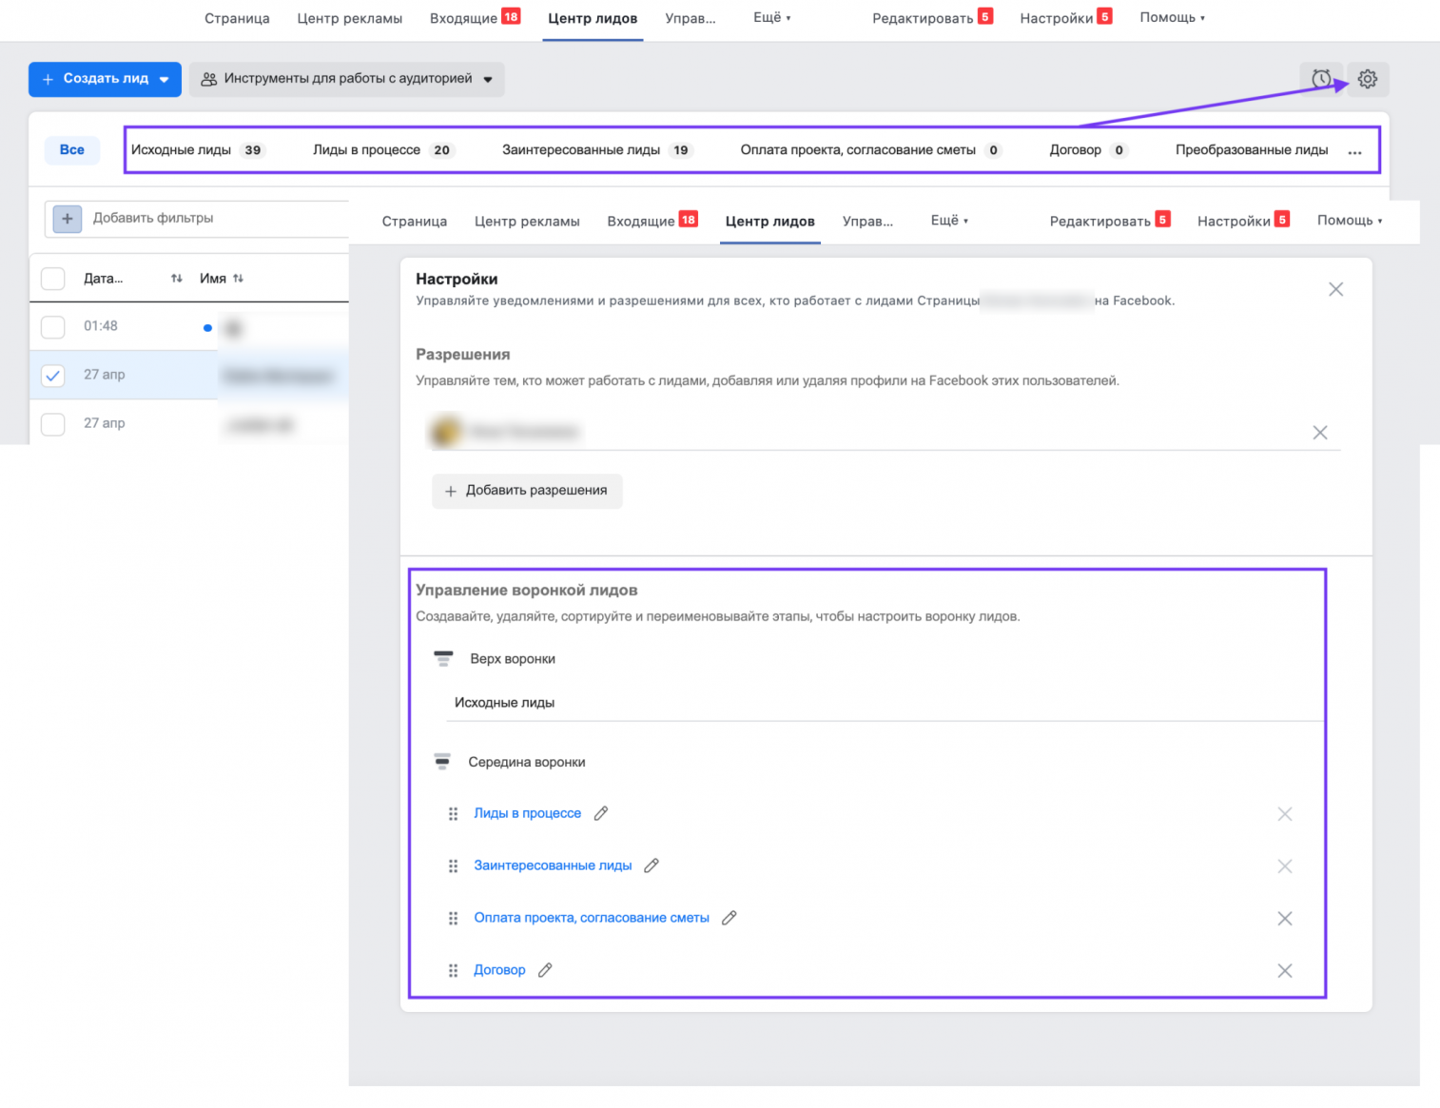Select the top Центр лидов tab

tap(593, 18)
